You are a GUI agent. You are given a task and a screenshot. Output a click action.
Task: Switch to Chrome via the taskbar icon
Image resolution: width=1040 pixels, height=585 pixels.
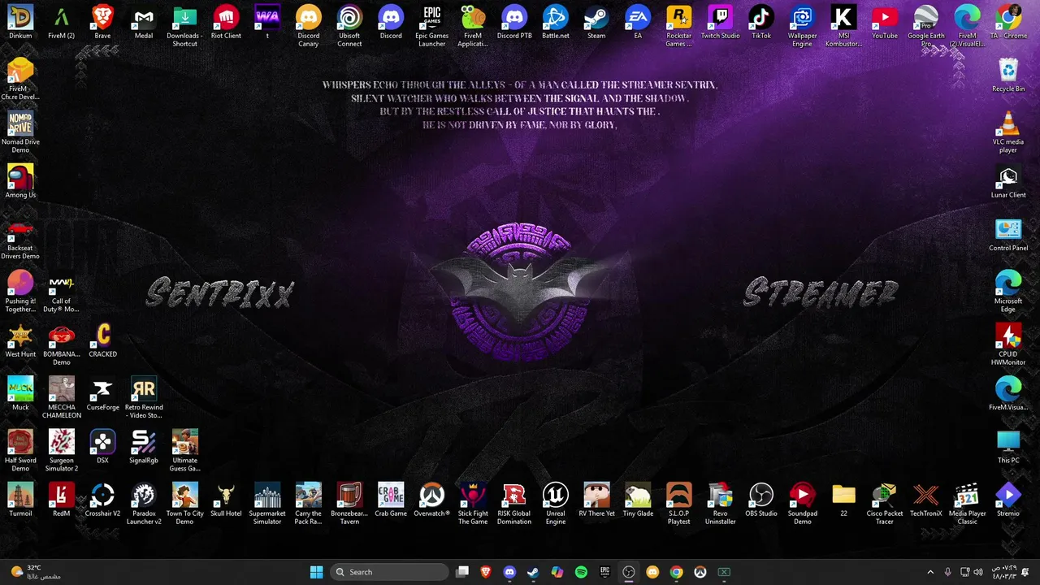point(676,572)
